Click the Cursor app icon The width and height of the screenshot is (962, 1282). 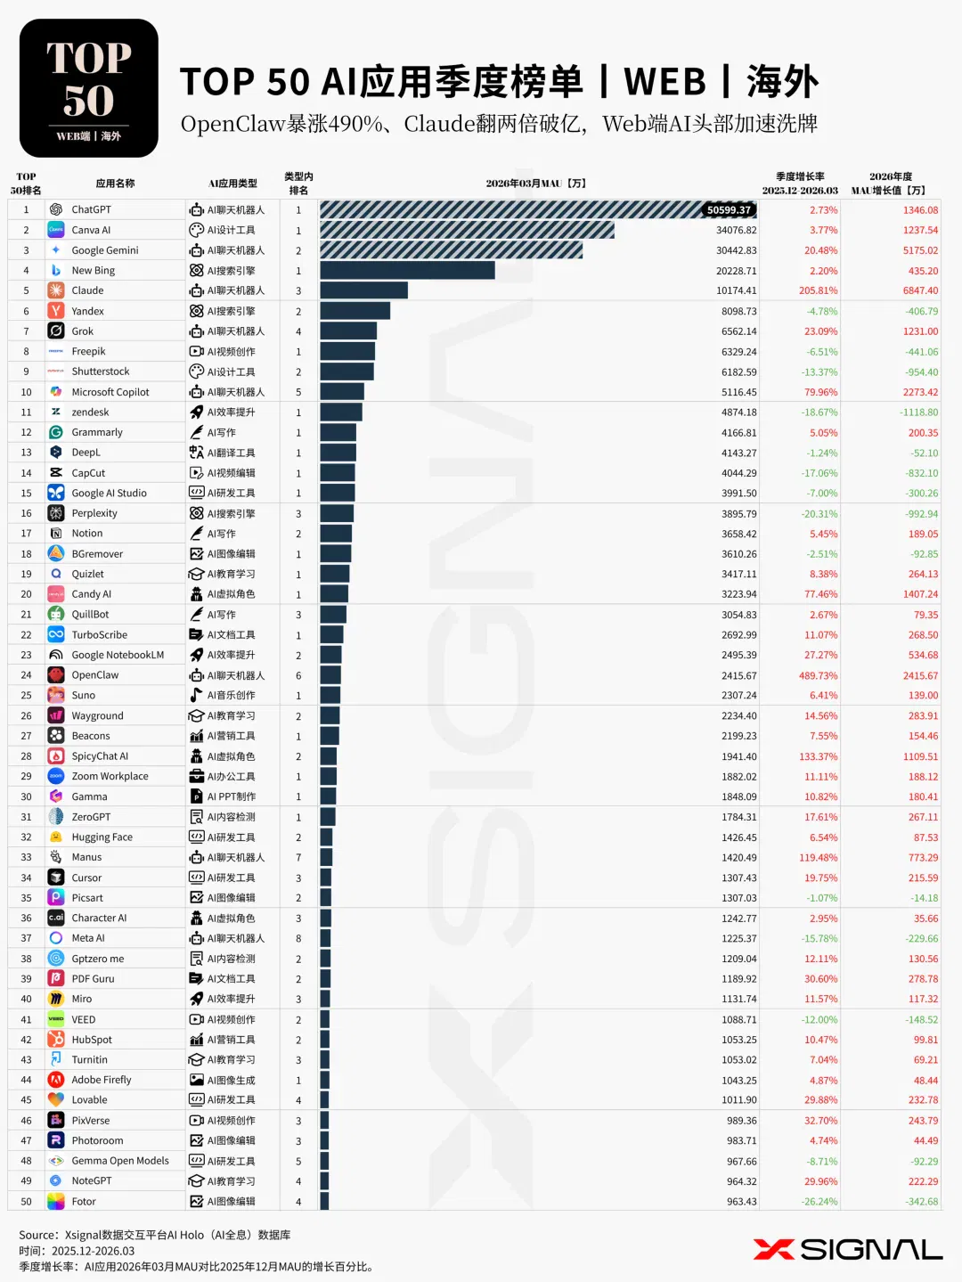55,878
